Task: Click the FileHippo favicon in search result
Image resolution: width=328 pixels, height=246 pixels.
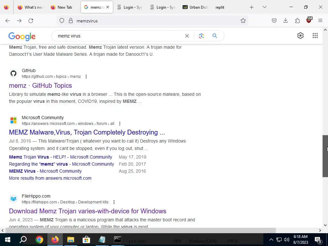Action: click(x=13, y=199)
